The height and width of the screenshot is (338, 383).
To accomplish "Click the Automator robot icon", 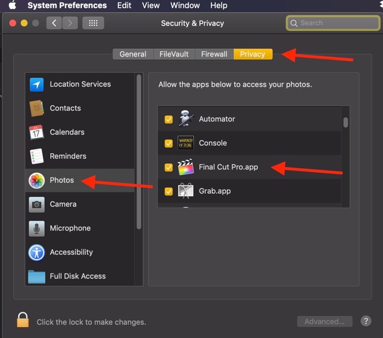I will click(x=186, y=119).
